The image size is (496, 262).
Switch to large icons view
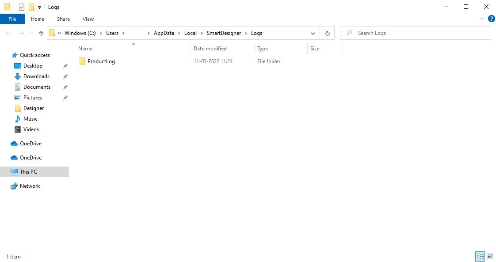[x=490, y=256]
